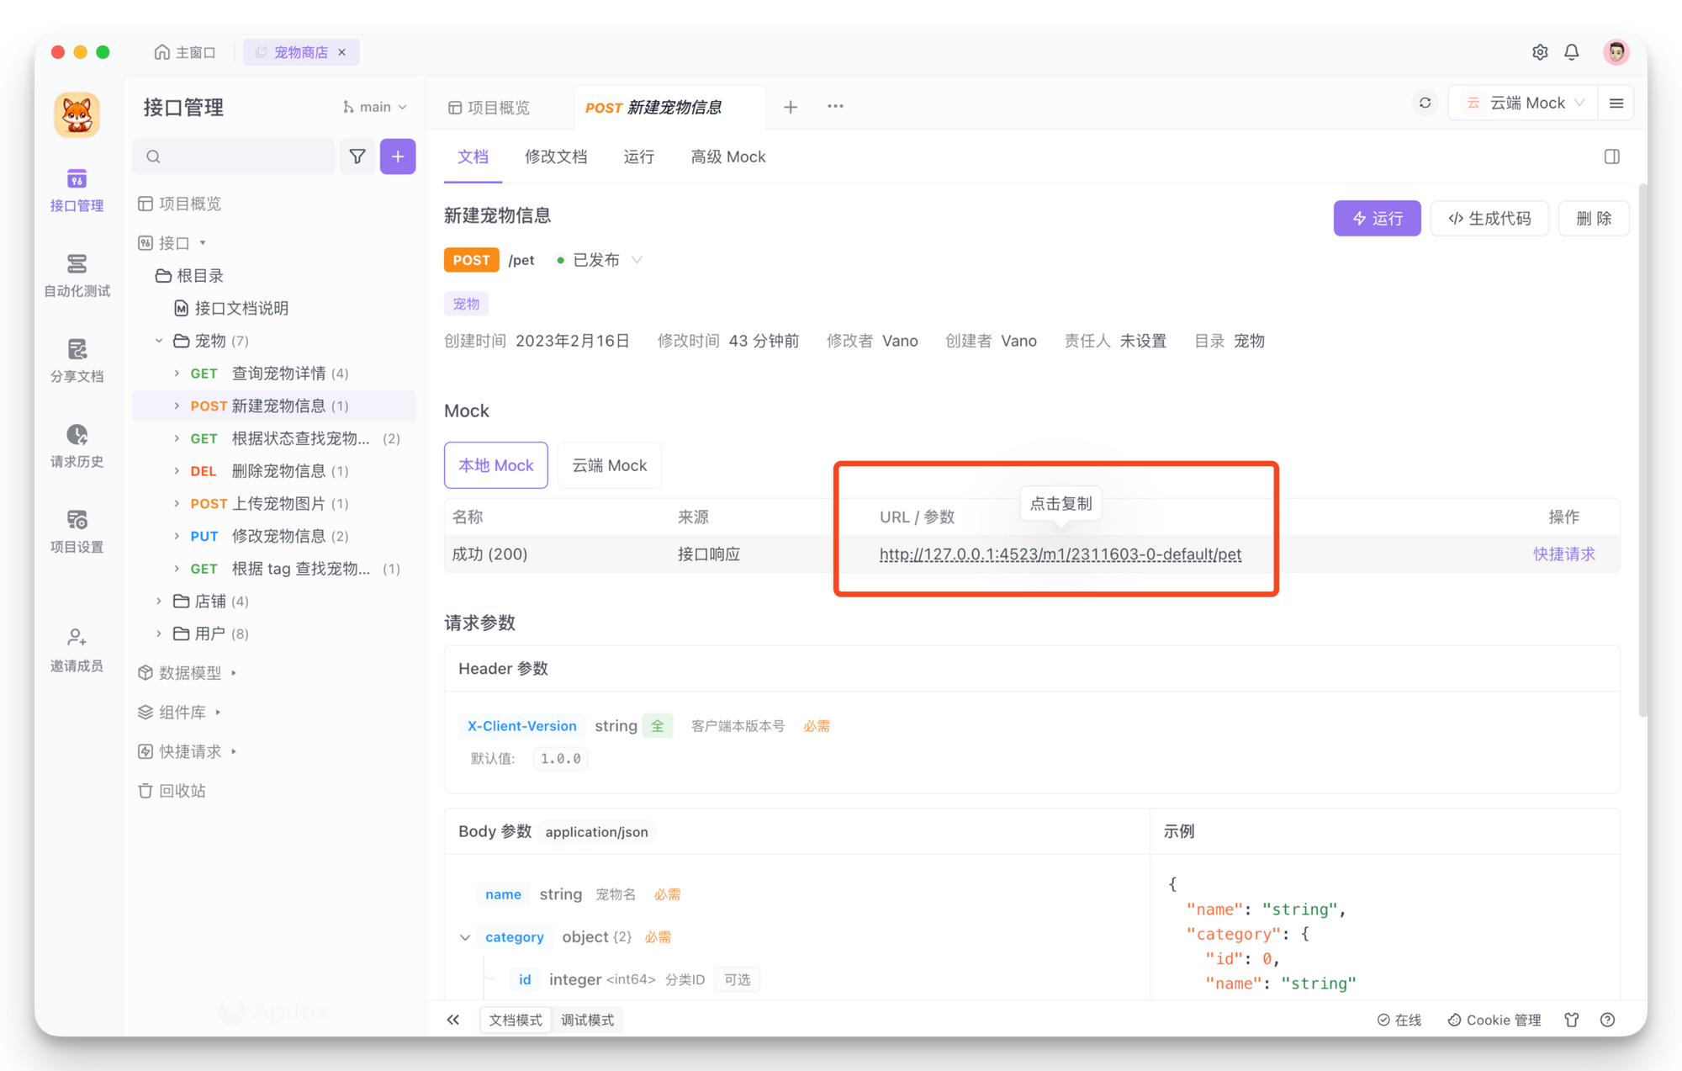Open the user avatar menu
Image resolution: width=1682 pixels, height=1071 pixels.
coord(1616,52)
